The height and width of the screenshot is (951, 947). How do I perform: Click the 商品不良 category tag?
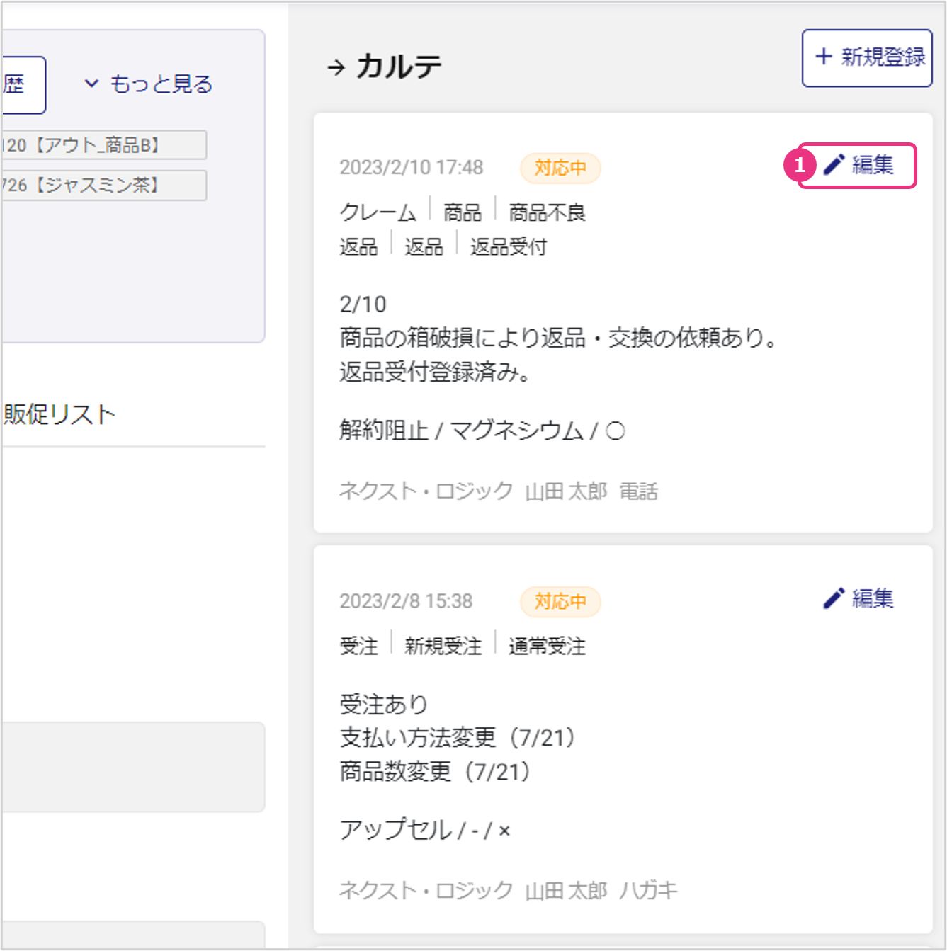[547, 212]
